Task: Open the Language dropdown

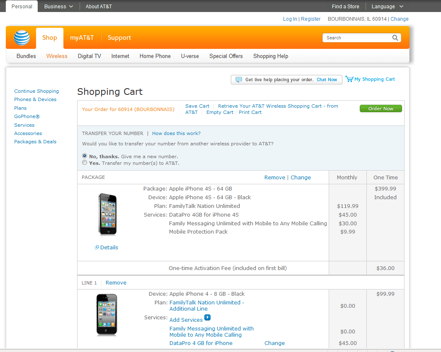Action: point(387,7)
